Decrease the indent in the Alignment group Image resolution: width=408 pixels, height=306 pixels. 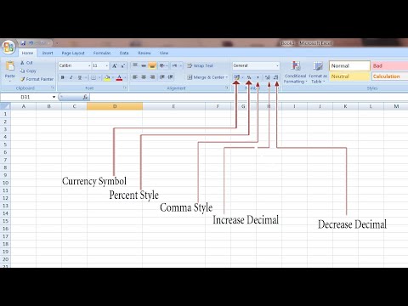(162, 77)
